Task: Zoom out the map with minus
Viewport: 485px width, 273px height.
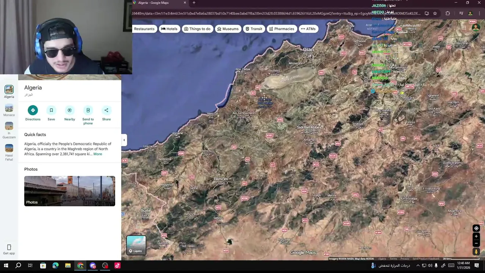Action: coord(476,243)
